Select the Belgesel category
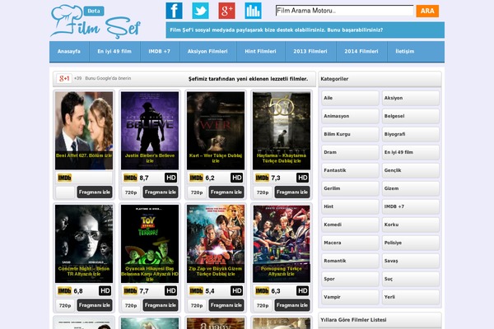 tap(411, 116)
